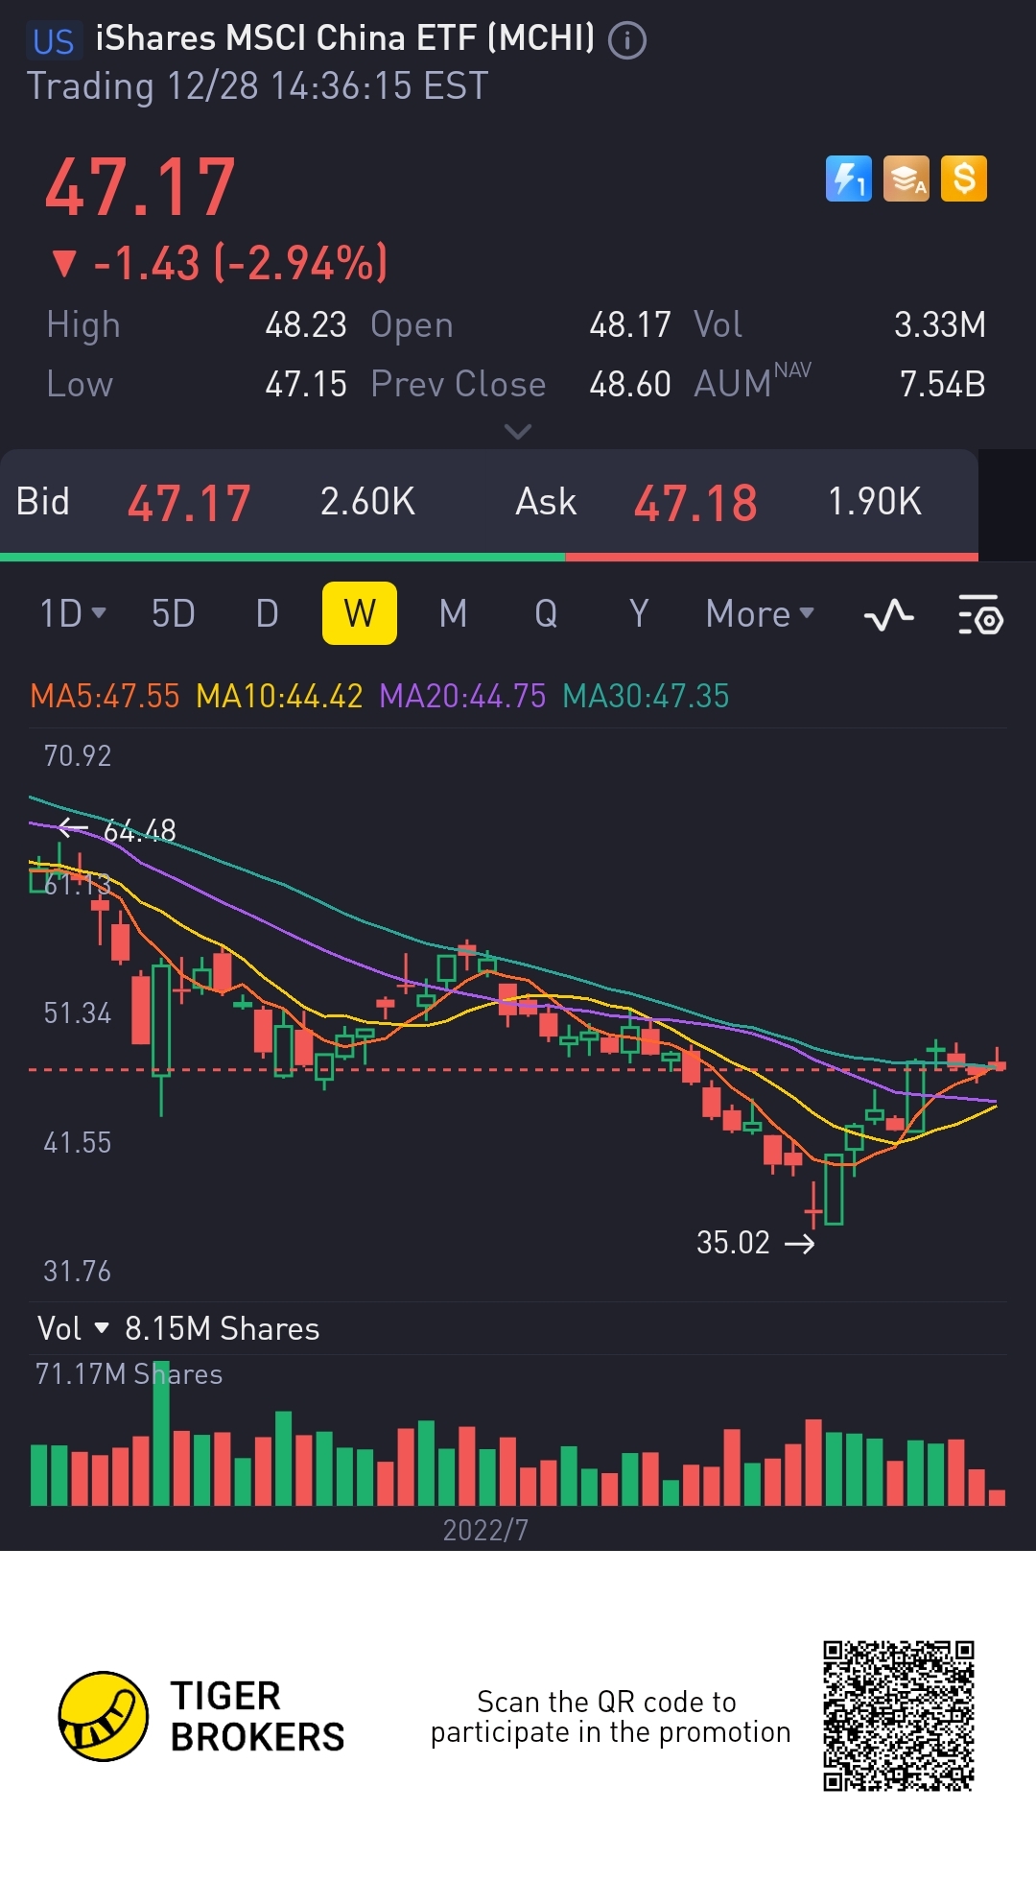1036x1882 pixels.
Task: Tap the last price 47.17 headline
Action: pyautogui.click(x=140, y=188)
